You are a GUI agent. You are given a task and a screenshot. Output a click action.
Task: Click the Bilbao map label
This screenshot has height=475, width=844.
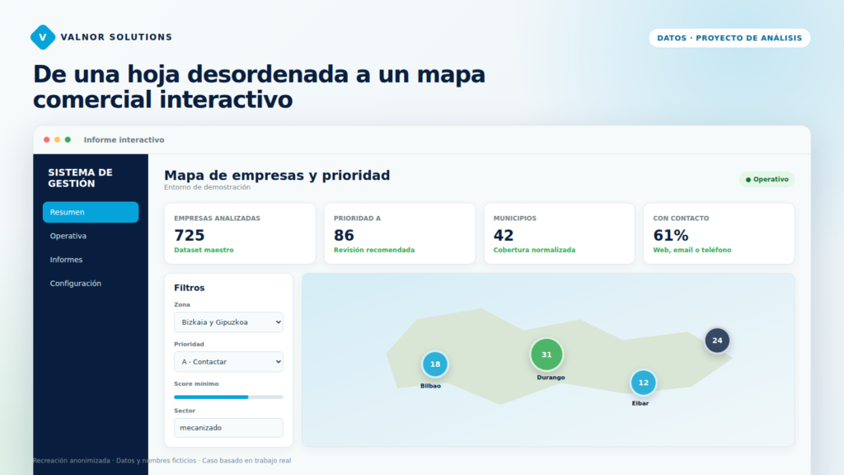pyautogui.click(x=430, y=386)
